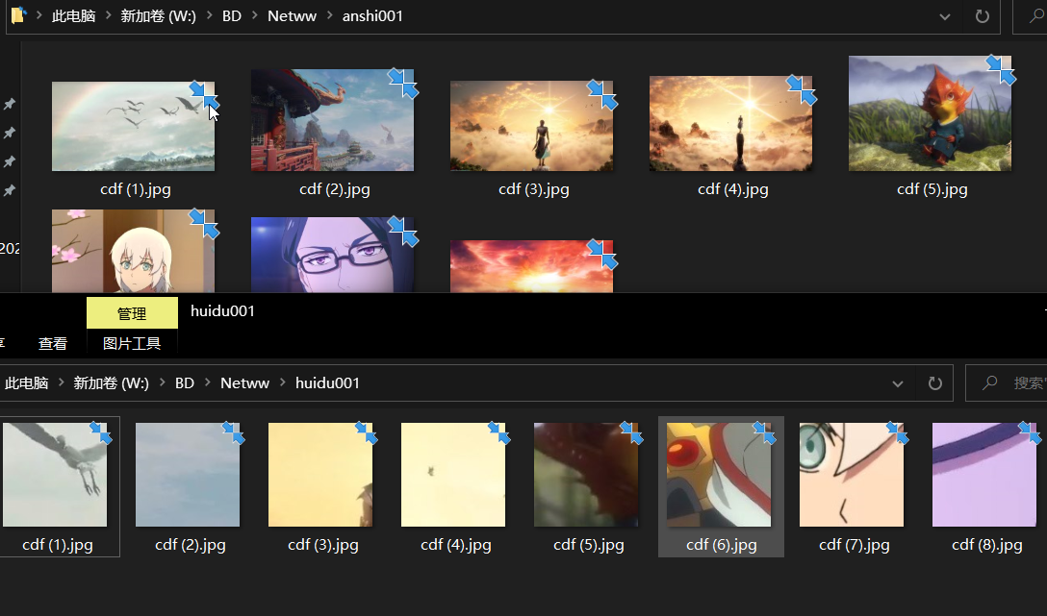This screenshot has width=1047, height=616.
Task: Click the file name cdf (3).jpg in anshi001
Action: (x=534, y=189)
